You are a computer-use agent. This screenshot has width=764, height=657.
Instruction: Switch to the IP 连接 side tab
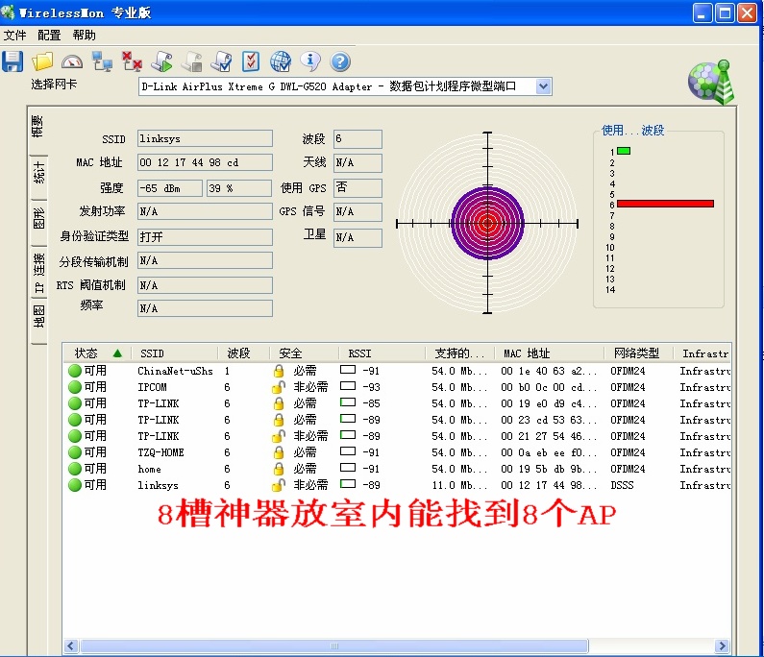38,273
